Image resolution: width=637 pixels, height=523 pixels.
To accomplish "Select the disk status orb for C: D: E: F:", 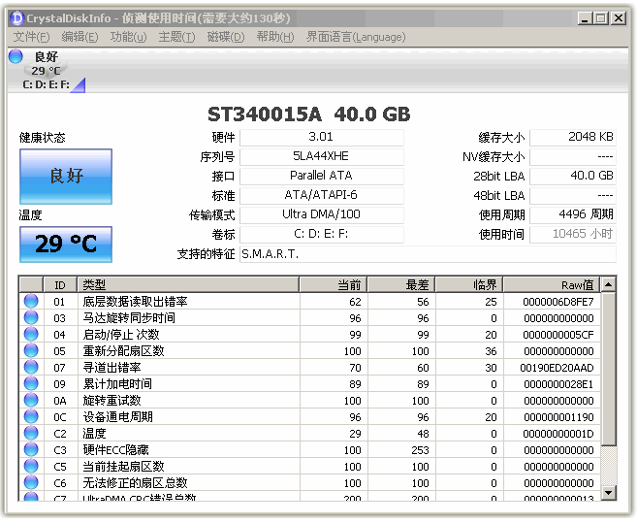I will click(x=16, y=56).
